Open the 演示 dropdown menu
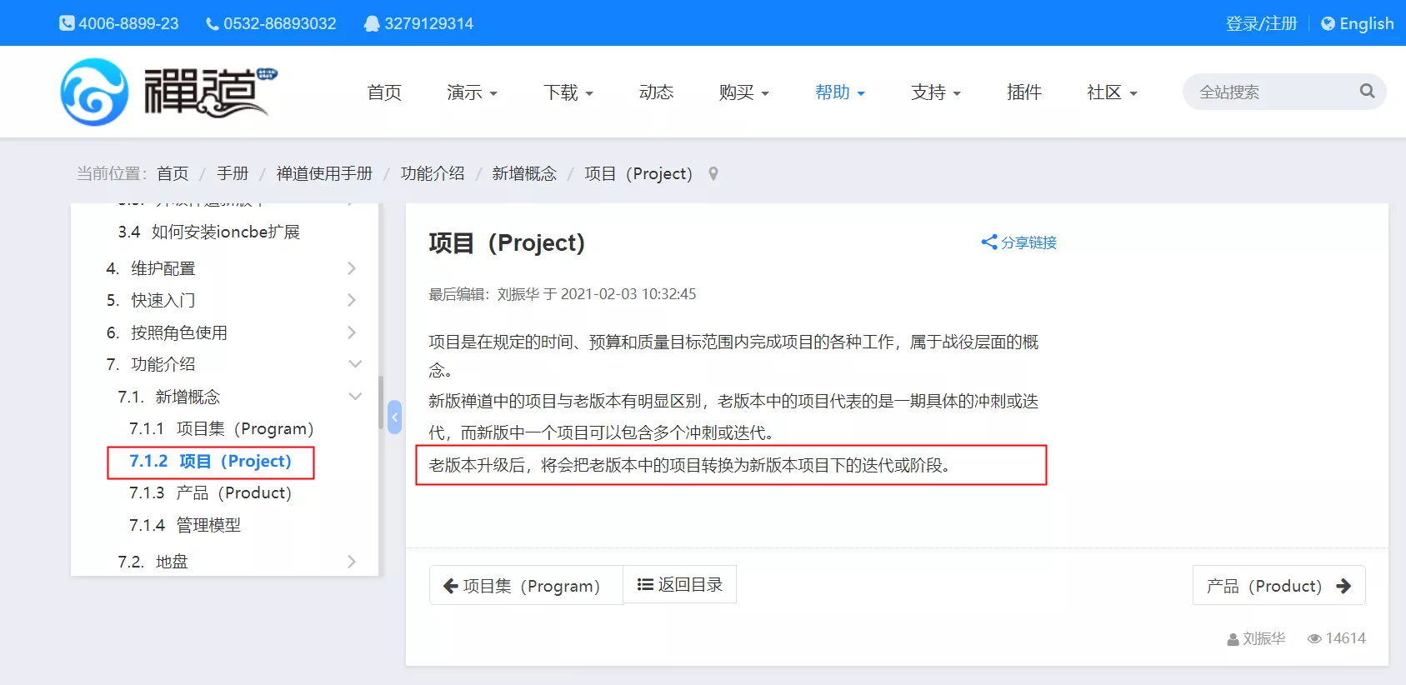 point(472,92)
